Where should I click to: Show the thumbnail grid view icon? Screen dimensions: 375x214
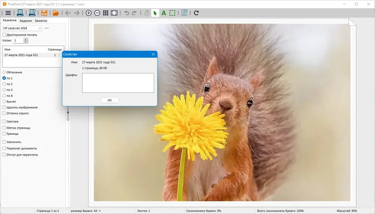pos(105,13)
